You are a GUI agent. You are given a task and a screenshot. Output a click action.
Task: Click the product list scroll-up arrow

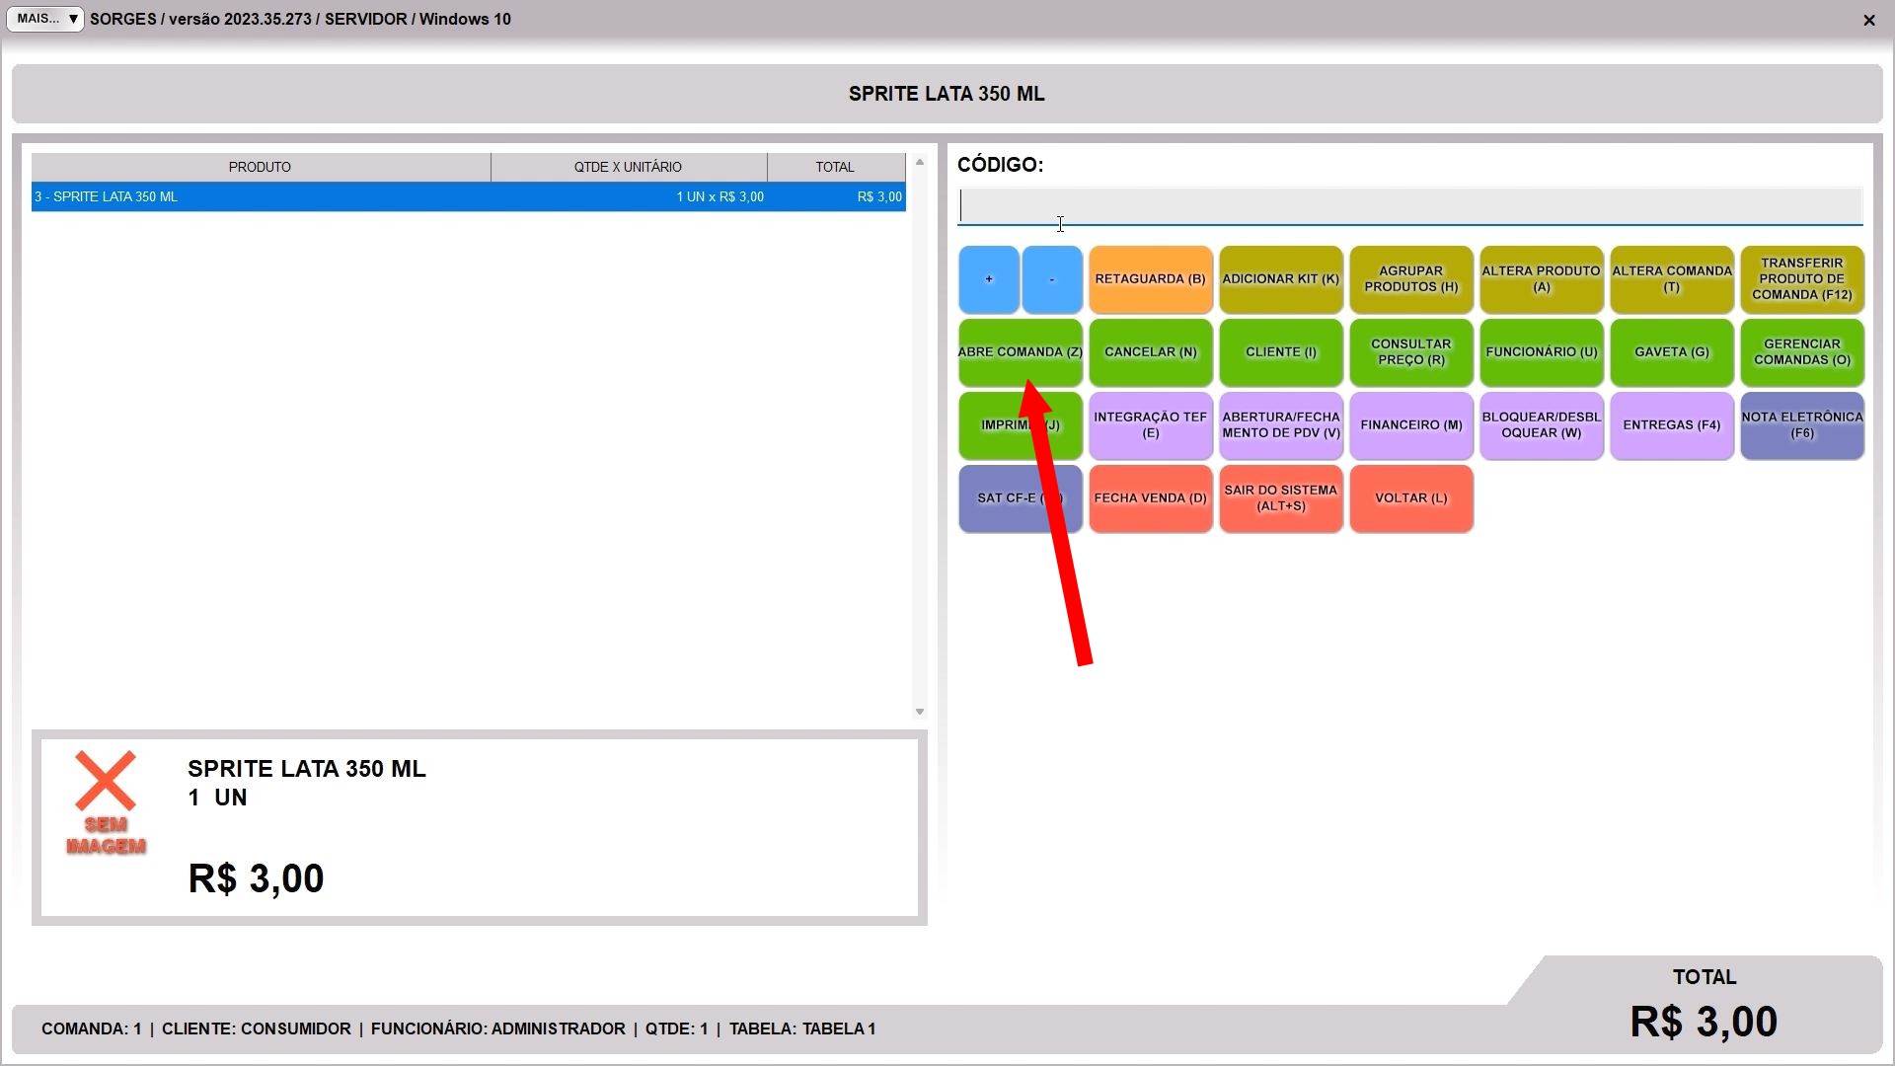920,162
